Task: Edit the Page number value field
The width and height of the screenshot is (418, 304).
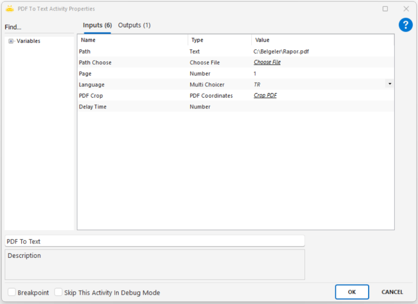Action: pyautogui.click(x=318, y=74)
